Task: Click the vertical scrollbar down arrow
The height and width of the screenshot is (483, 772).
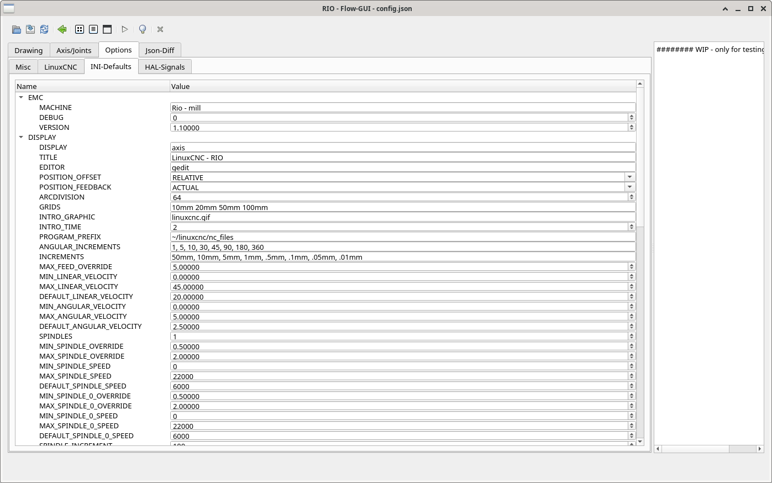Action: tap(640, 442)
